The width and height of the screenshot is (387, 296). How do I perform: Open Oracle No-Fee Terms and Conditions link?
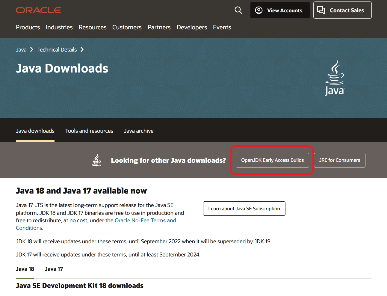click(145, 221)
